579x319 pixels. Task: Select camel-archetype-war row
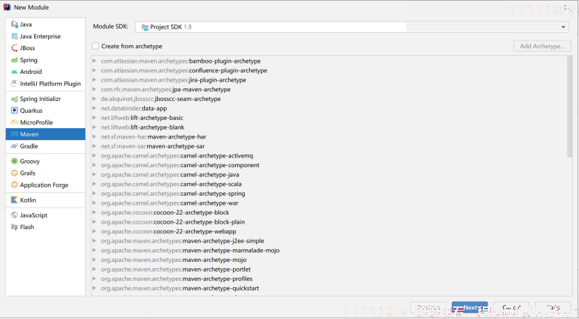click(329, 203)
